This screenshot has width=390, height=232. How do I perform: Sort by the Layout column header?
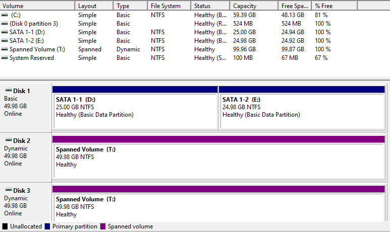[x=94, y=6]
